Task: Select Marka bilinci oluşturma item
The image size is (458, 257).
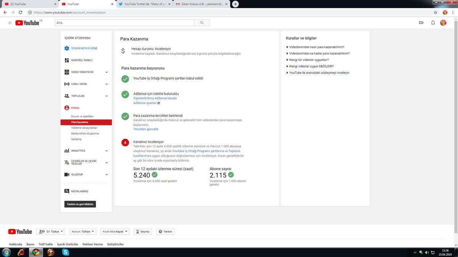Action: pyautogui.click(x=86, y=134)
